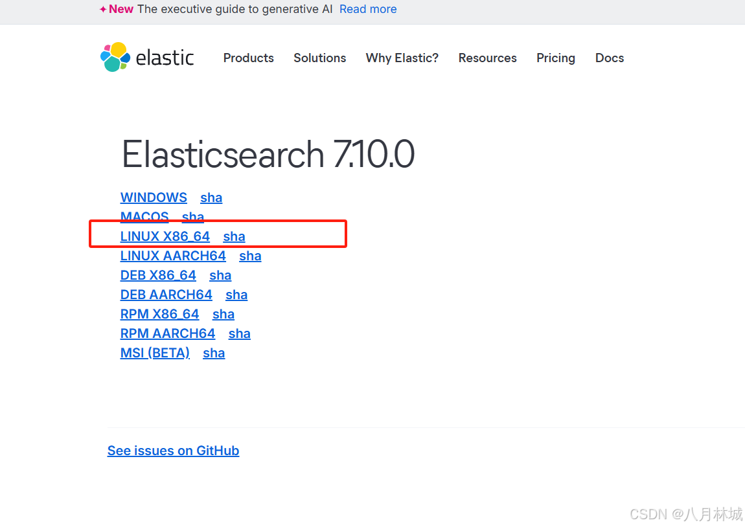The width and height of the screenshot is (745, 527).
Task: Click the Elastic logo
Action: coord(147,58)
